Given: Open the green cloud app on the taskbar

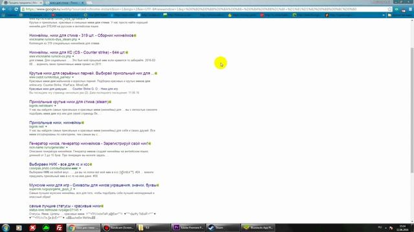Looking at the screenshot, I should pyautogui.click(x=46, y=227).
